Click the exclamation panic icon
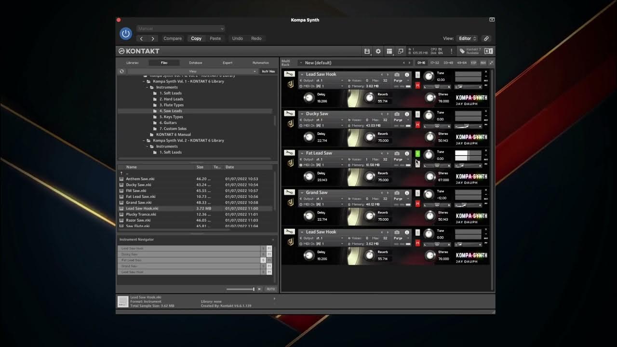The height and width of the screenshot is (347, 617). 451,51
